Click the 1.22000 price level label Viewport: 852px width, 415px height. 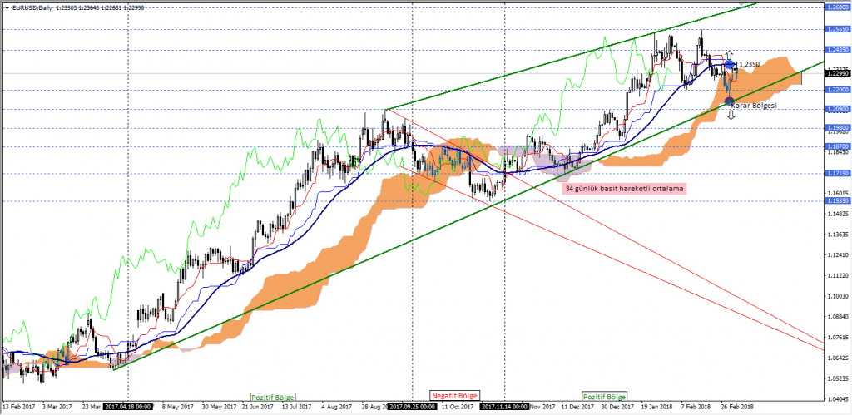(837, 90)
